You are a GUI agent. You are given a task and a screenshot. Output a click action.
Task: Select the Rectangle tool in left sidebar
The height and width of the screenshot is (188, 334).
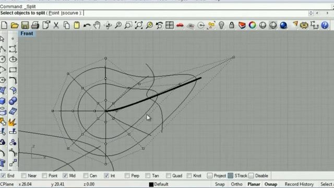click(x=13, y=69)
